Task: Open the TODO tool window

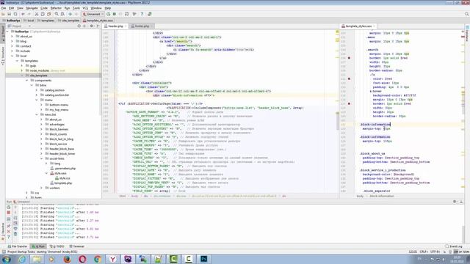Action: coord(57,246)
